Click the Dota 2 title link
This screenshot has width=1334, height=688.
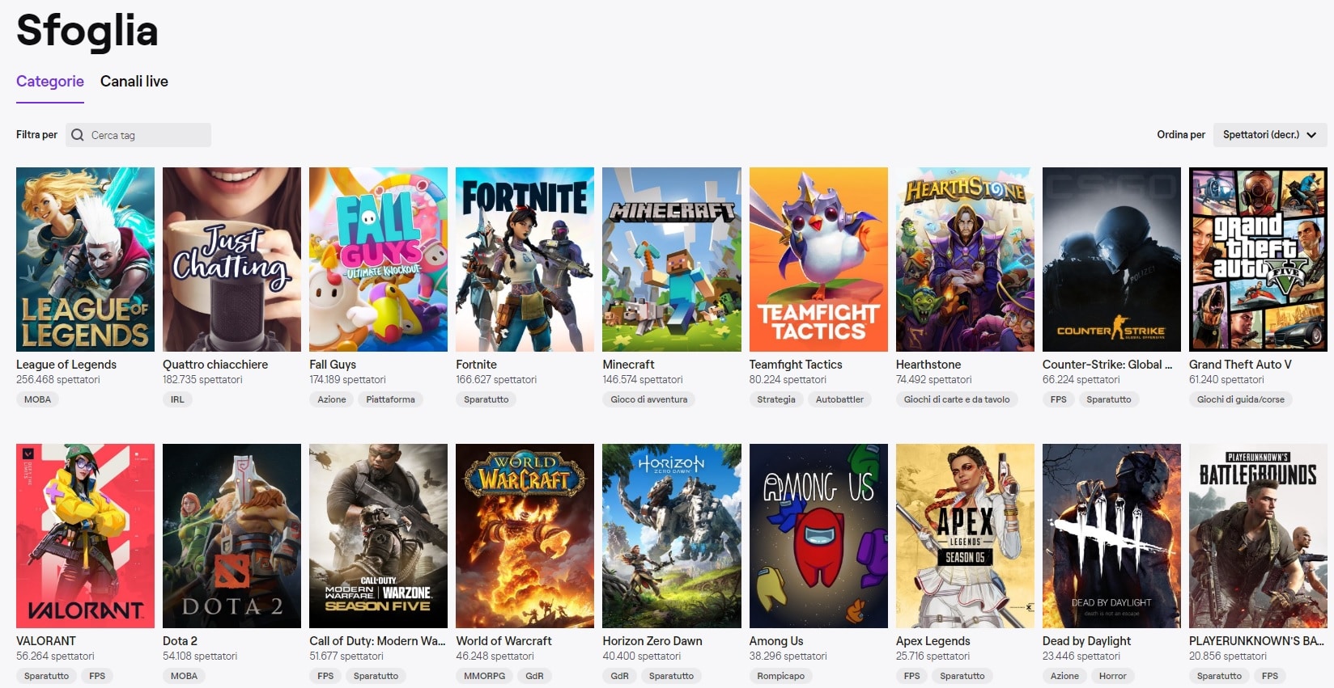click(x=180, y=641)
